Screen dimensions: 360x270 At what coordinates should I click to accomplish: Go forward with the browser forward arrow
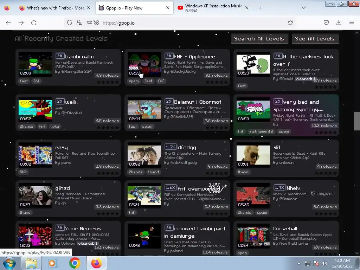[21, 23]
